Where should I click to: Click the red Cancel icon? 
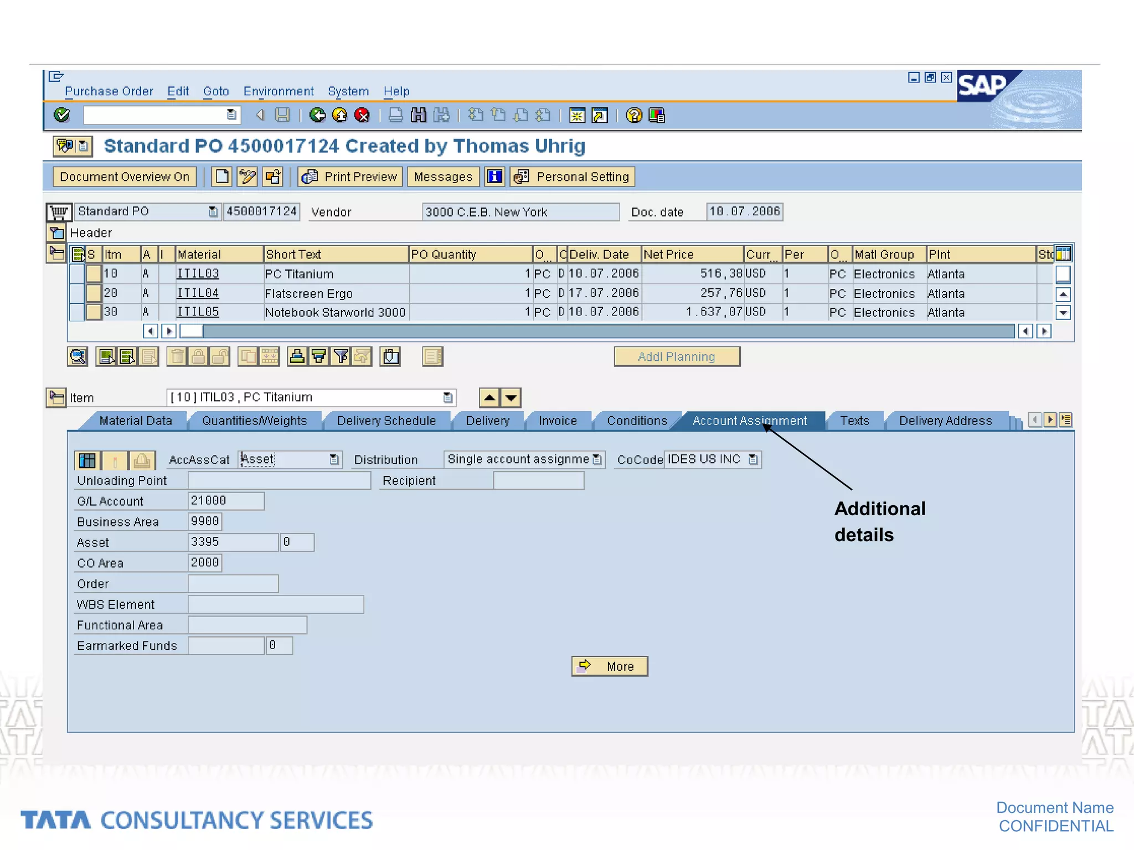[362, 115]
